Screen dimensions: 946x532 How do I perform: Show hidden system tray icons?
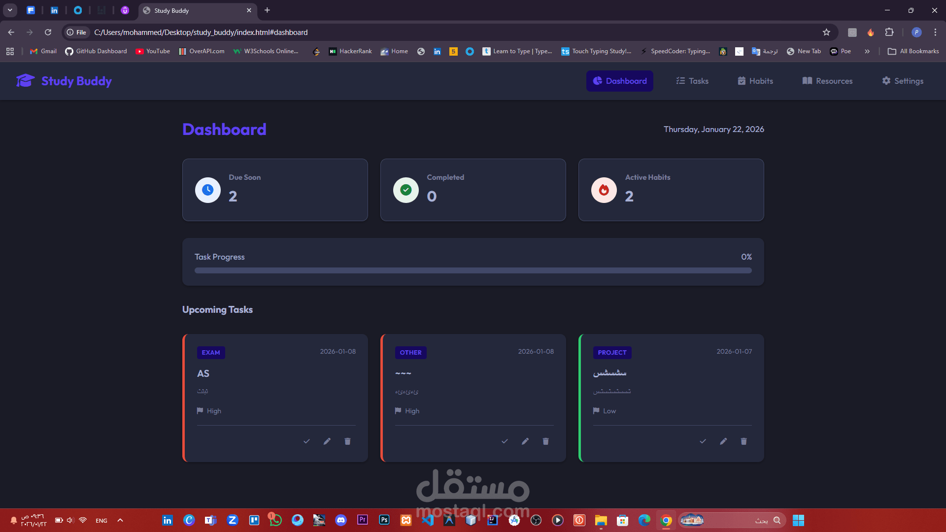coord(120,520)
